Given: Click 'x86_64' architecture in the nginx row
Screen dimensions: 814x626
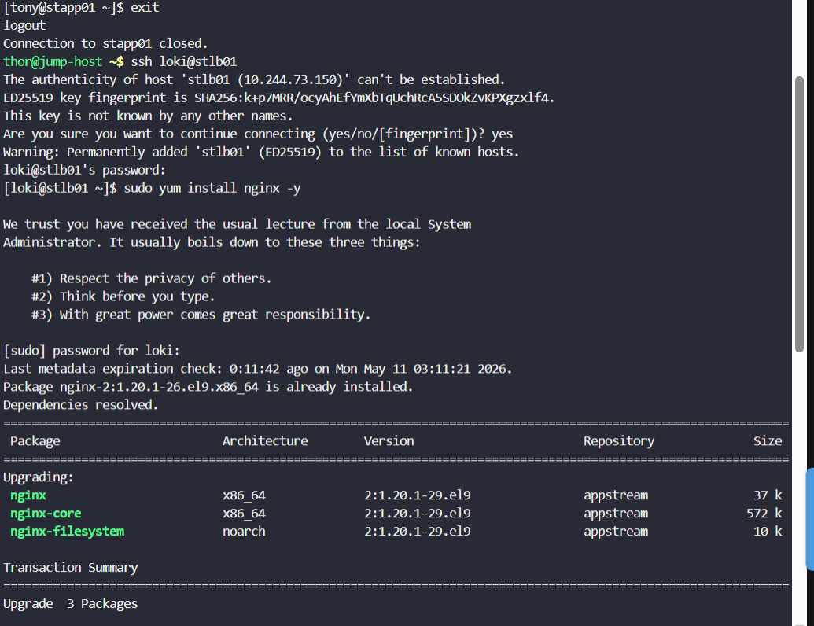Looking at the screenshot, I should (x=244, y=495).
